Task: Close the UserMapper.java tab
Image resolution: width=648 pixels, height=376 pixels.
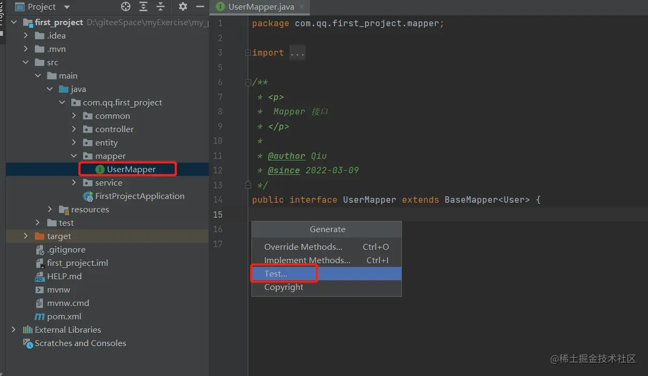Action: (x=303, y=7)
